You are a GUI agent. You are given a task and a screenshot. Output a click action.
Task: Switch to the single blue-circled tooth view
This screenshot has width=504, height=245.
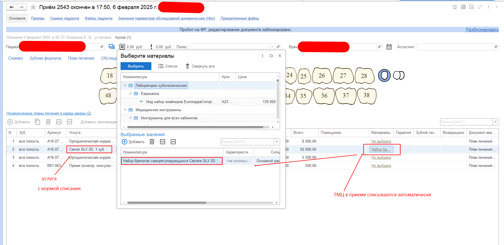point(384,76)
